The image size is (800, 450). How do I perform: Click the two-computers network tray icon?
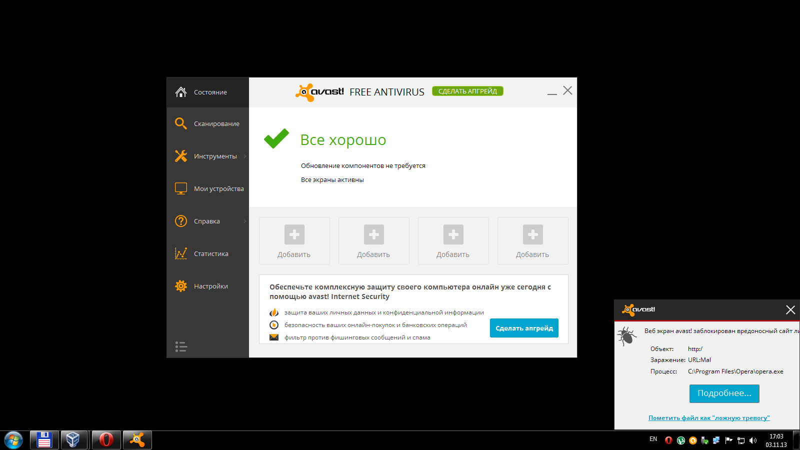pyautogui.click(x=716, y=440)
